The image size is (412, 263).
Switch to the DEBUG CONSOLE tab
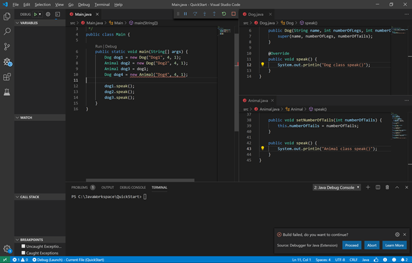click(133, 187)
